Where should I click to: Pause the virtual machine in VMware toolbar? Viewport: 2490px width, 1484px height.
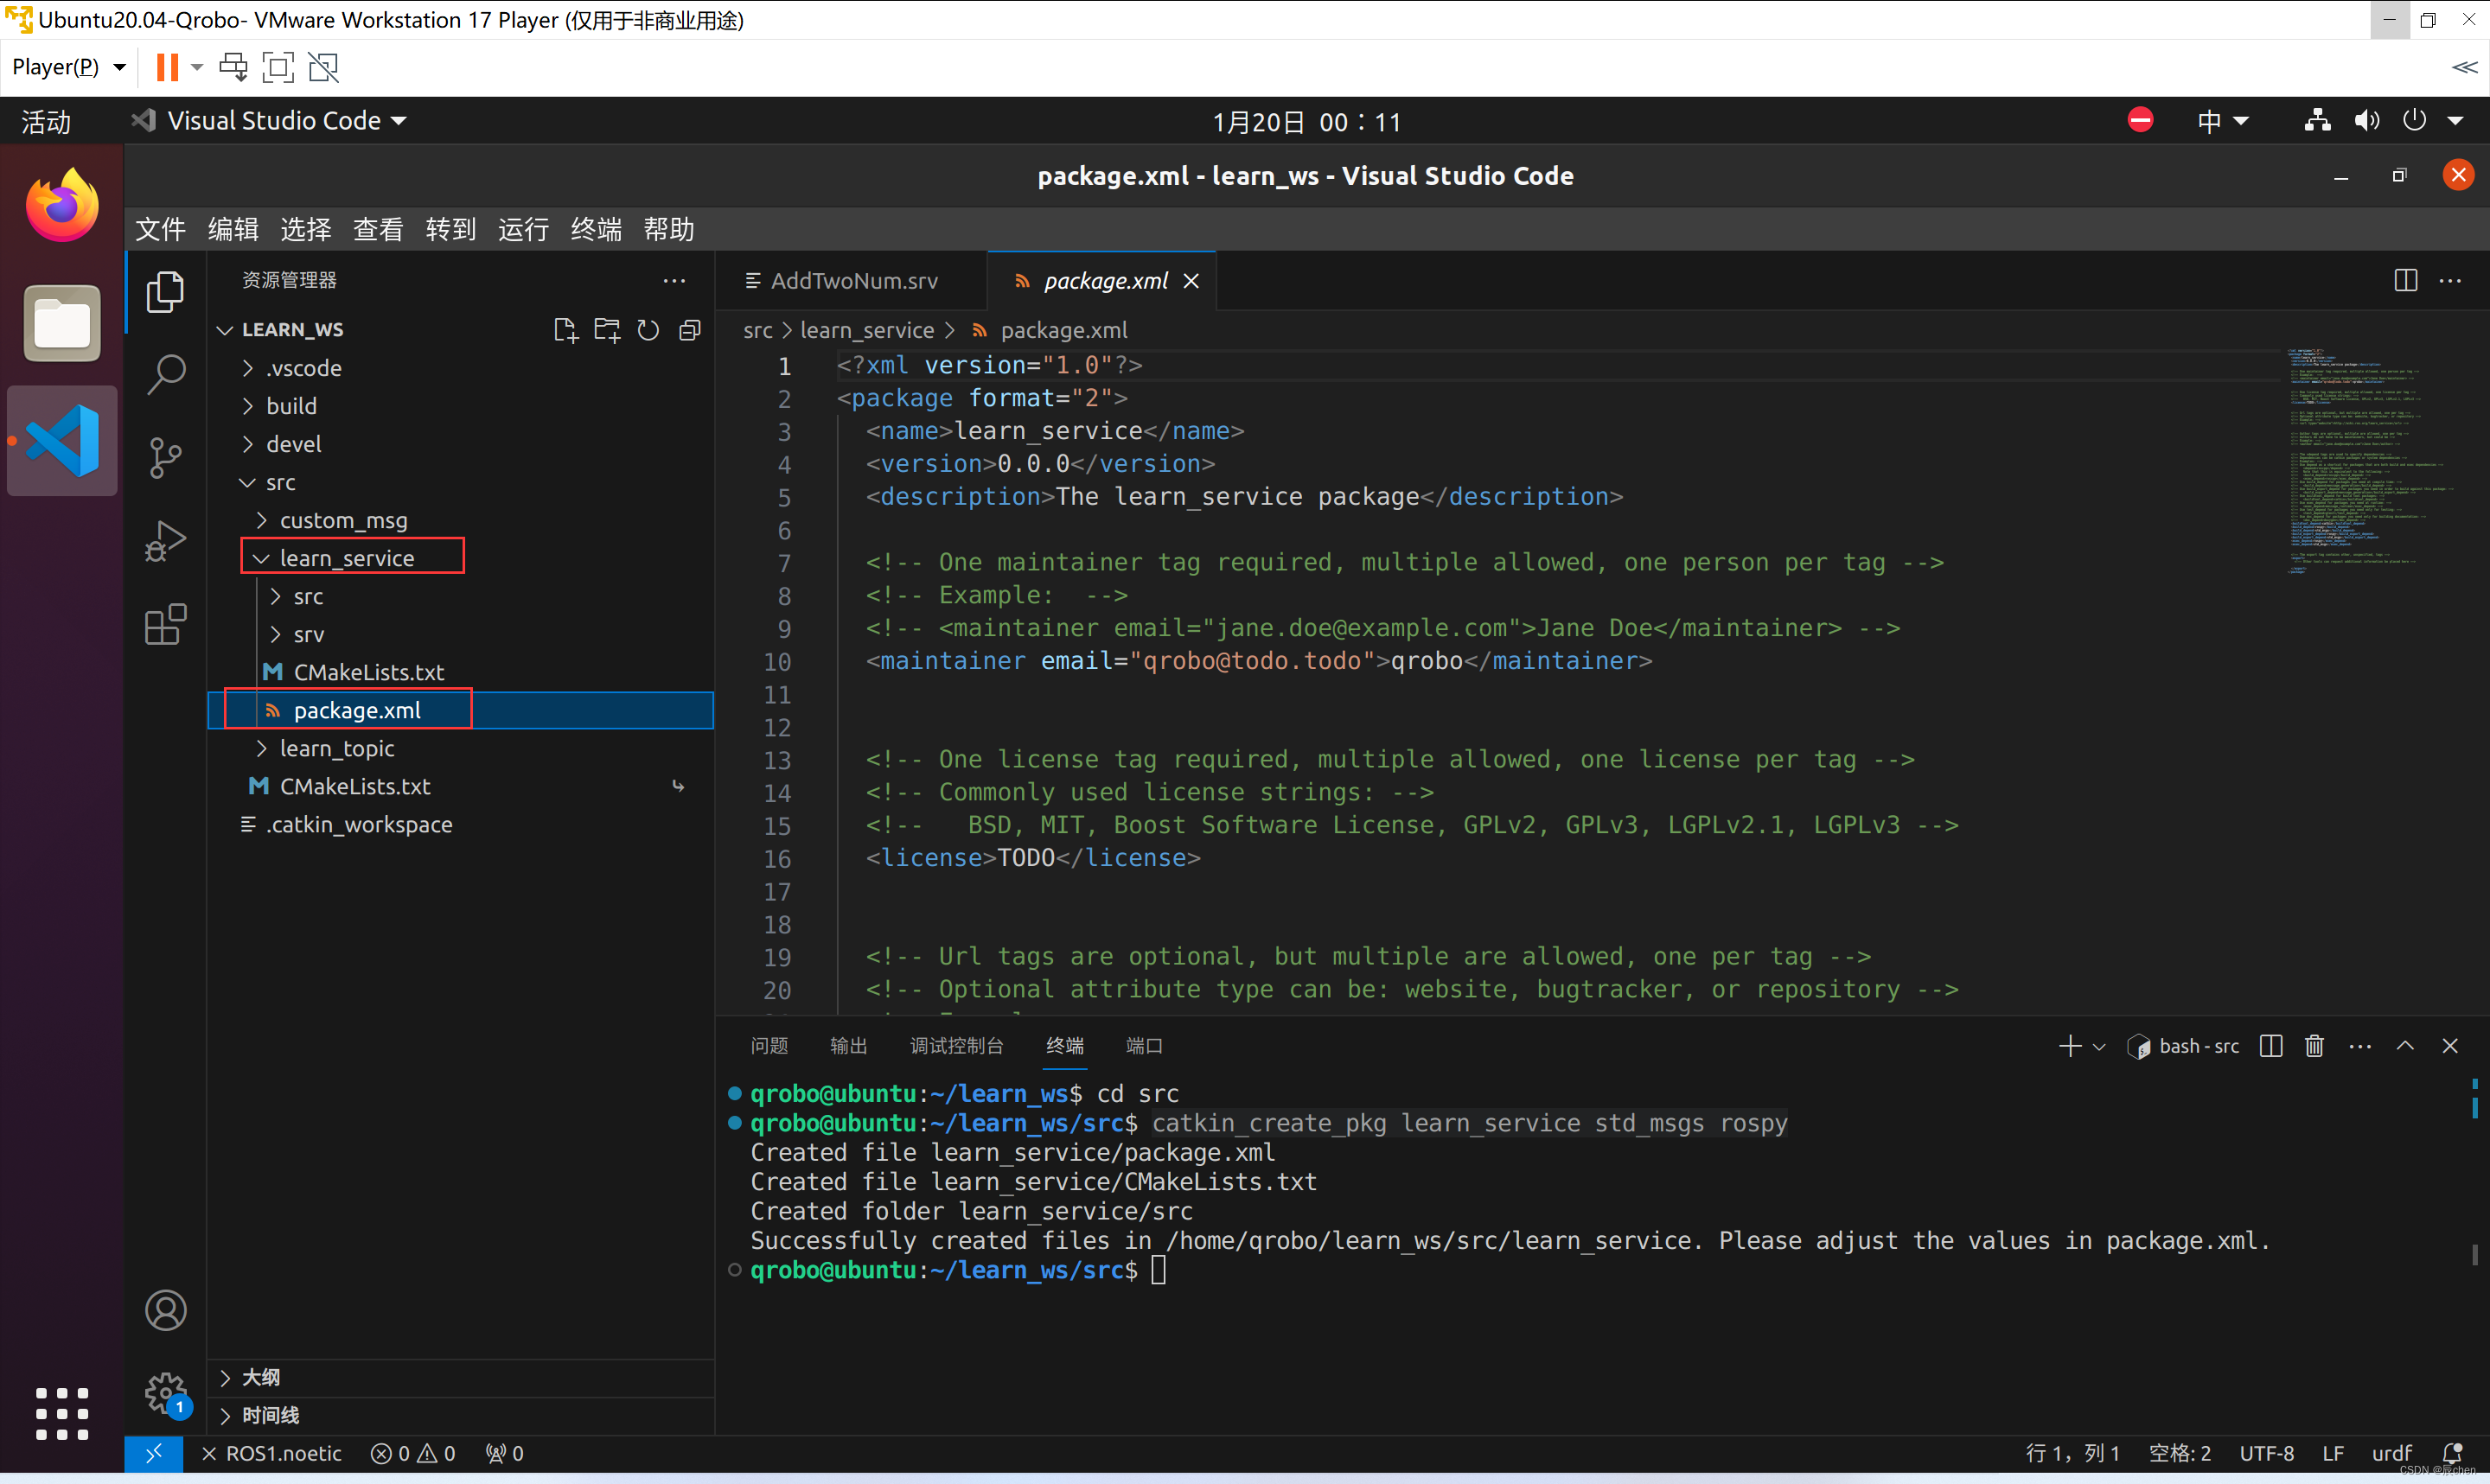click(x=167, y=67)
